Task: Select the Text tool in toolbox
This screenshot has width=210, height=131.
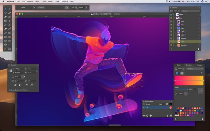Action: pyautogui.click(x=9, y=21)
